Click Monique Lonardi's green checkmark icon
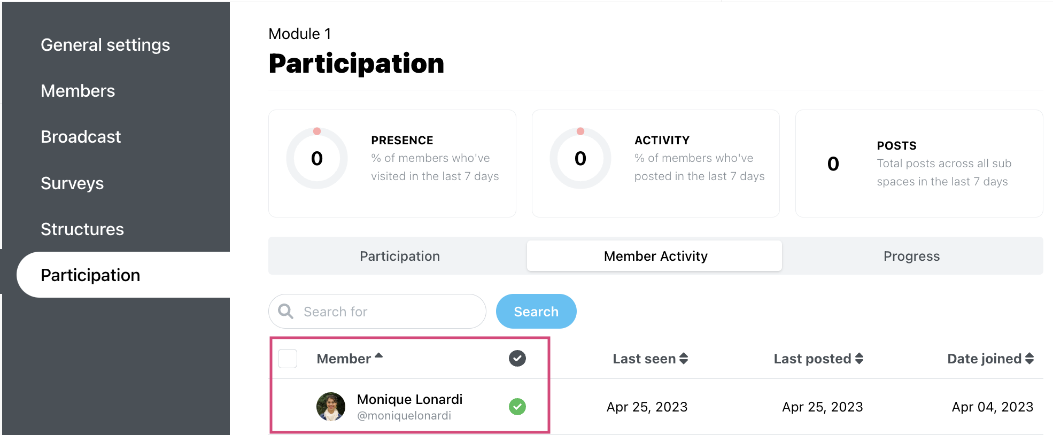This screenshot has height=435, width=1053. coord(517,407)
